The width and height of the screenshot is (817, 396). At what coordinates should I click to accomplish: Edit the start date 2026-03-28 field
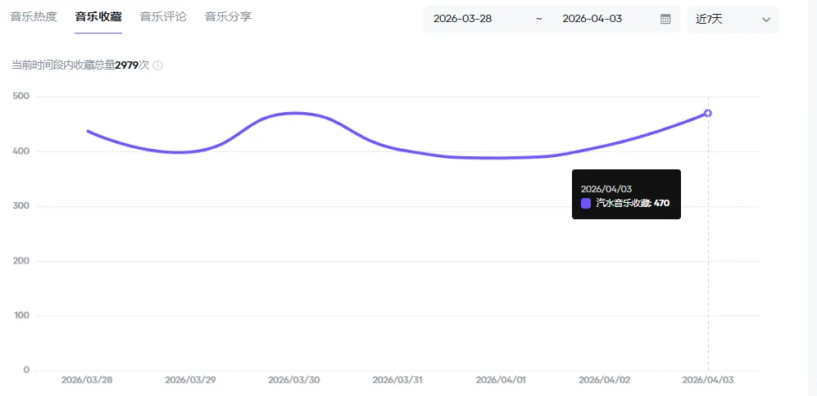463,19
